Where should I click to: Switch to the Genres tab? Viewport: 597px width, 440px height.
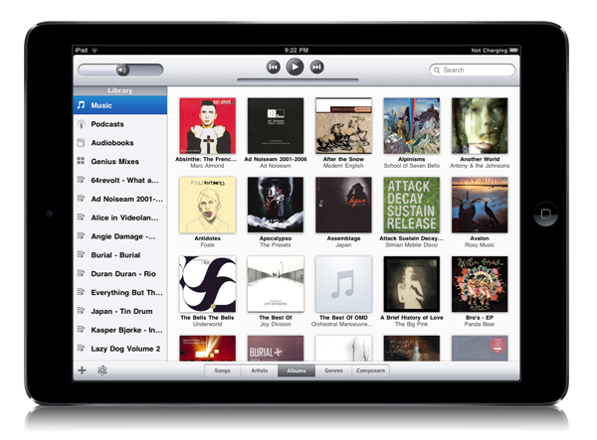coord(333,370)
